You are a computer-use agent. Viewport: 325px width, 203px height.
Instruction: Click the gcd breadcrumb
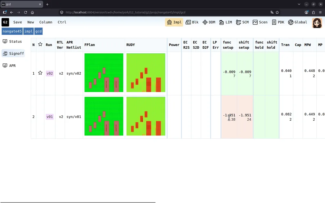click(38, 31)
